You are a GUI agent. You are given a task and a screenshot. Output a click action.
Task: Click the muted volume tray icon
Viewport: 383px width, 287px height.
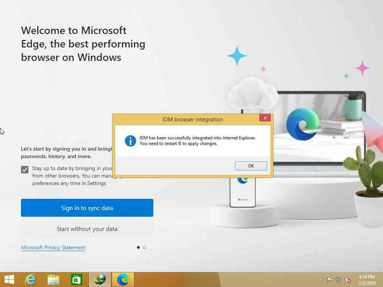point(347,280)
